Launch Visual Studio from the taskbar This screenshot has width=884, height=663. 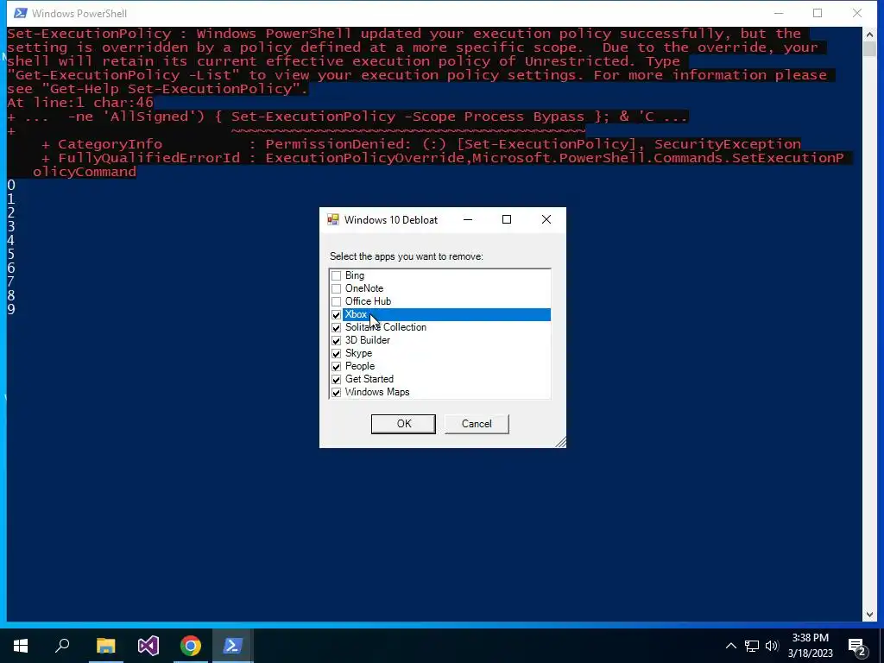[148, 646]
